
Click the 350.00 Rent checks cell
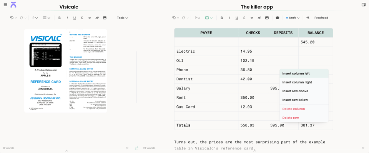point(253,97)
